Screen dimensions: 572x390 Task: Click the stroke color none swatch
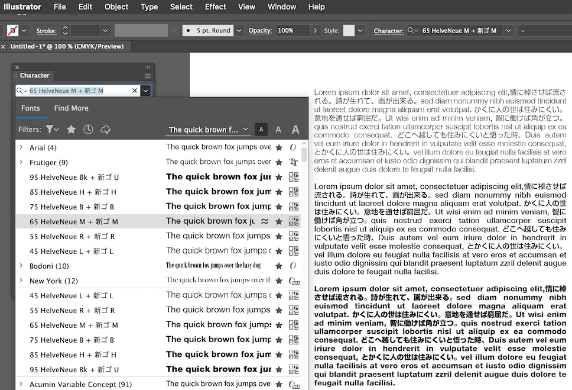click(x=12, y=31)
